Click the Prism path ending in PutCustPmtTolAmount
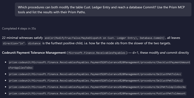 tap(97, 93)
